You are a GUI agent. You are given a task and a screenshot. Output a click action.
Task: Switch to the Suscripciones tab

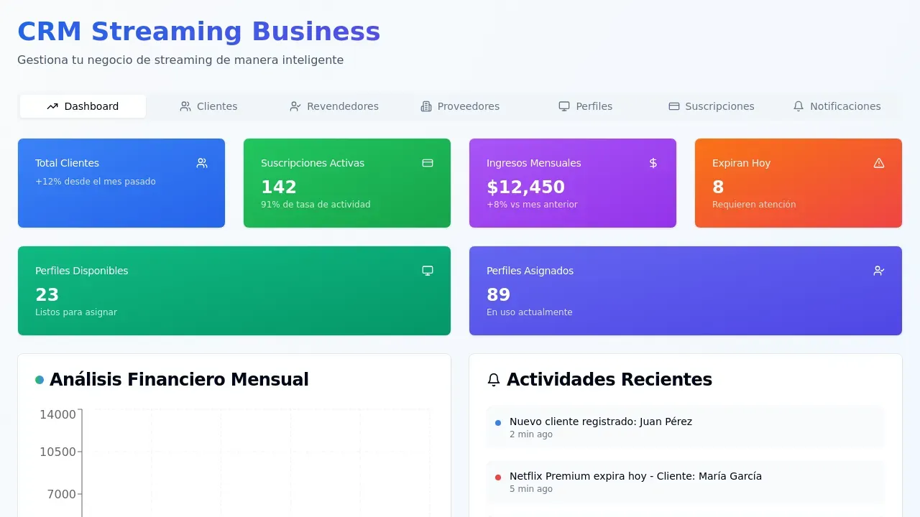(x=711, y=106)
